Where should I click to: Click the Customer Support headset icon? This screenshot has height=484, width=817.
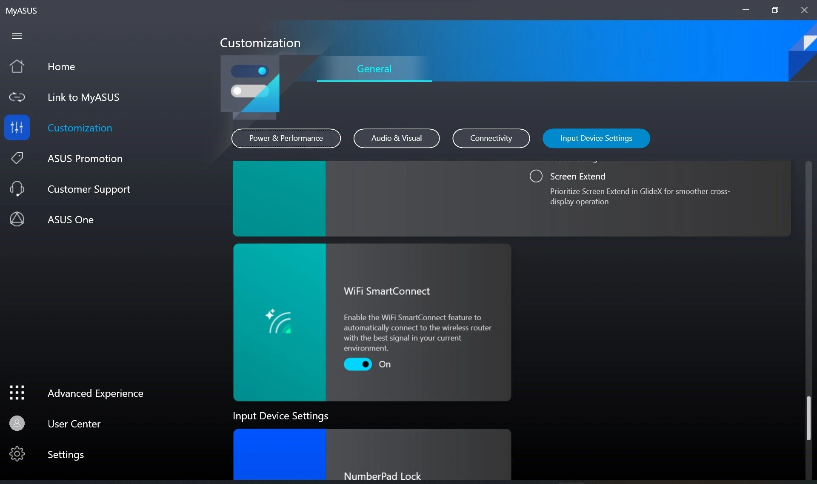coord(17,189)
